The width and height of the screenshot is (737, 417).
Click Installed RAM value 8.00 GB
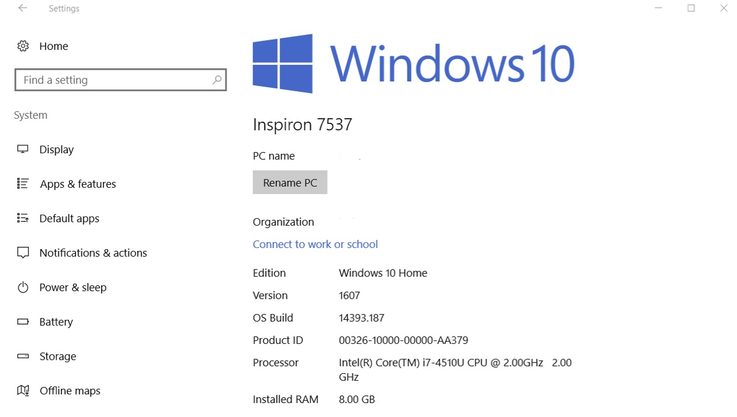click(x=357, y=399)
